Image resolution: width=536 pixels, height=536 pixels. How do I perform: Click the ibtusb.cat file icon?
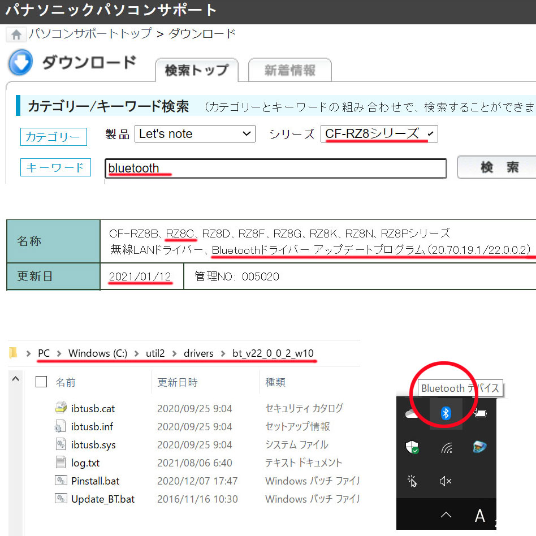(x=61, y=407)
